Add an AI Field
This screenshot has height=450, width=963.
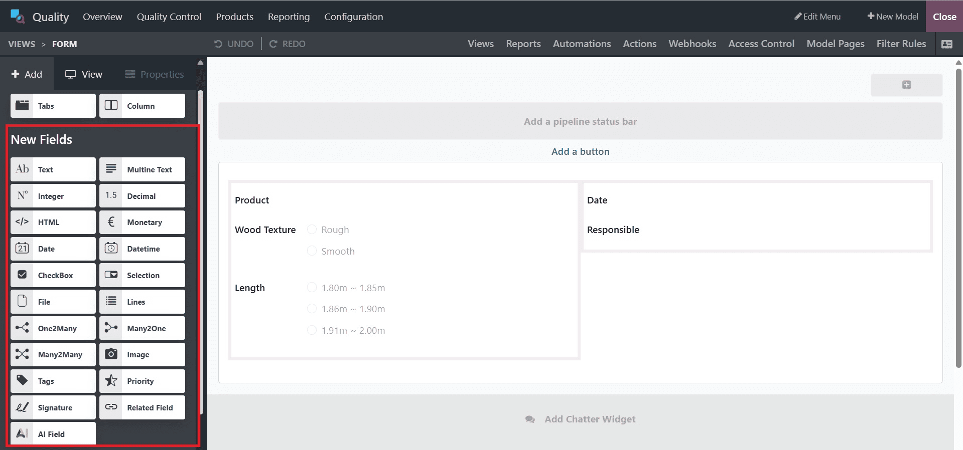tap(53, 433)
